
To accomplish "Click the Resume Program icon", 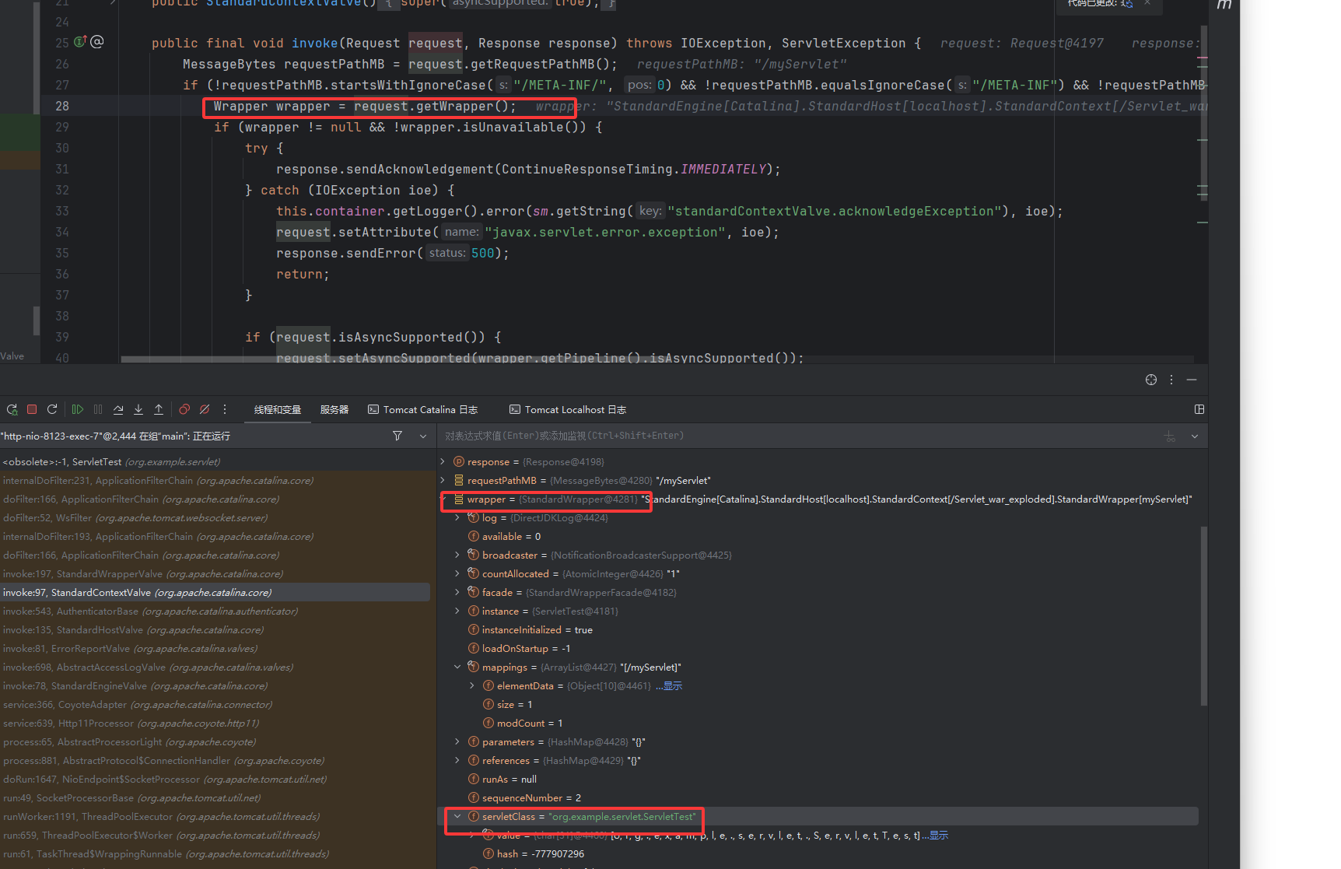I will click(78, 409).
